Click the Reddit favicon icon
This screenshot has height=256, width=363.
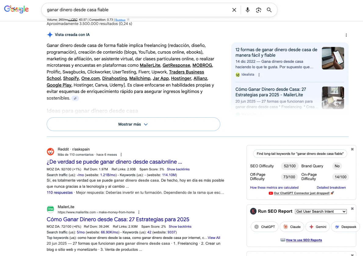(50, 152)
